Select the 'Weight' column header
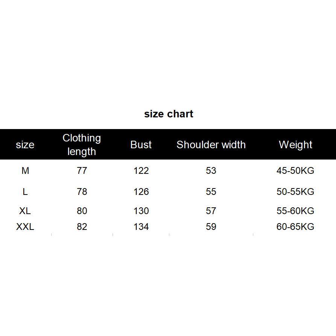Screen dimensions: 336x336 click(295, 145)
